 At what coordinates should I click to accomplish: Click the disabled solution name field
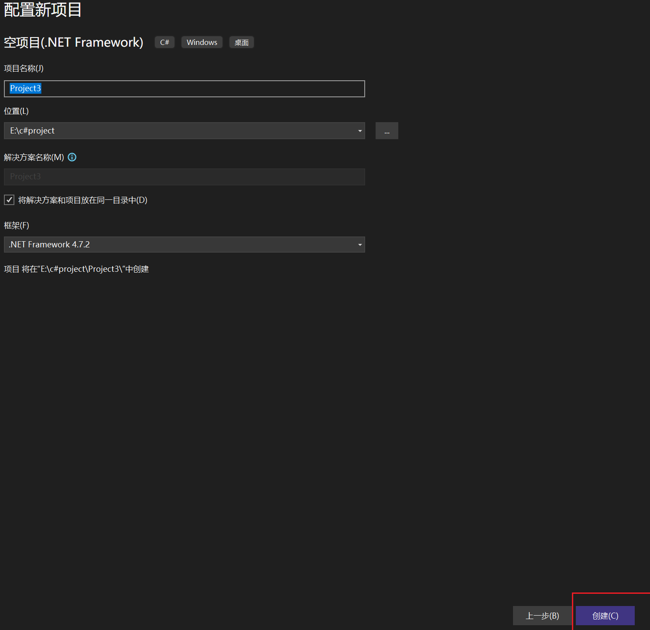pos(185,177)
